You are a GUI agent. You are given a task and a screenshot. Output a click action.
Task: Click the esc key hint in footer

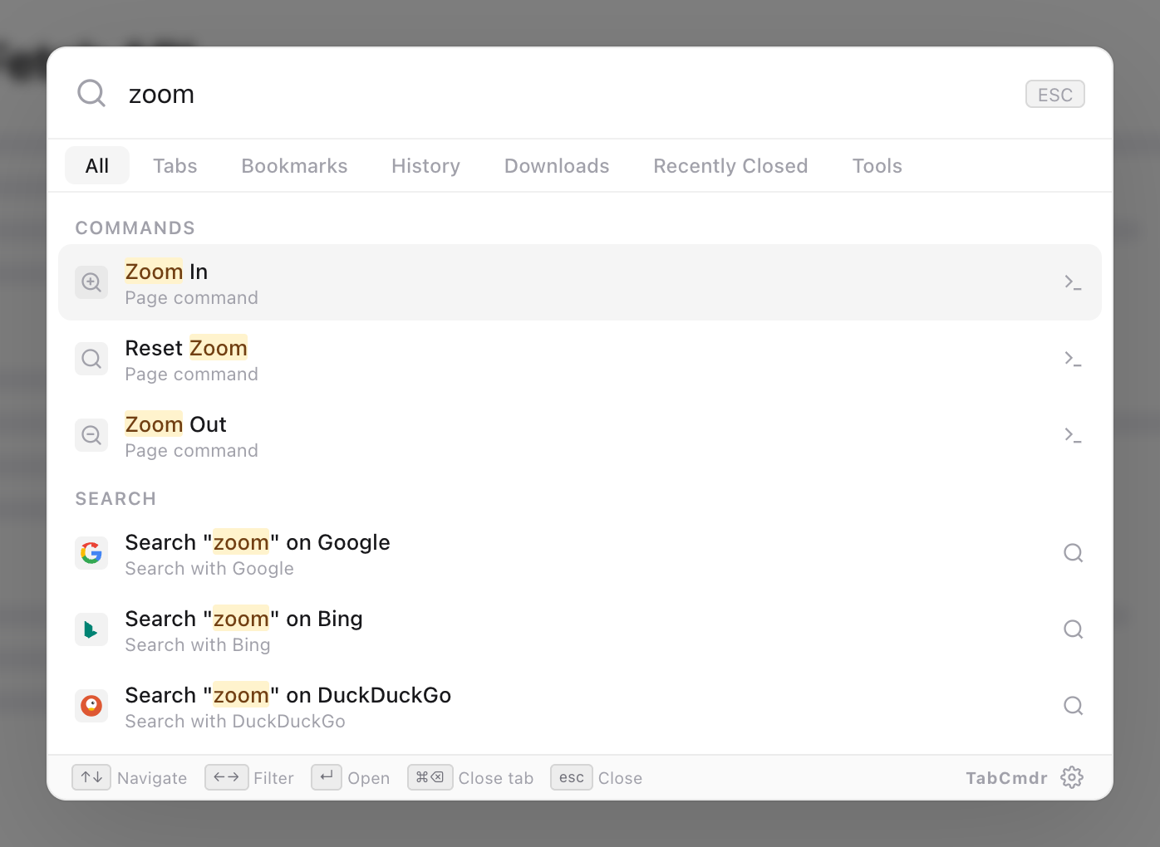(572, 777)
